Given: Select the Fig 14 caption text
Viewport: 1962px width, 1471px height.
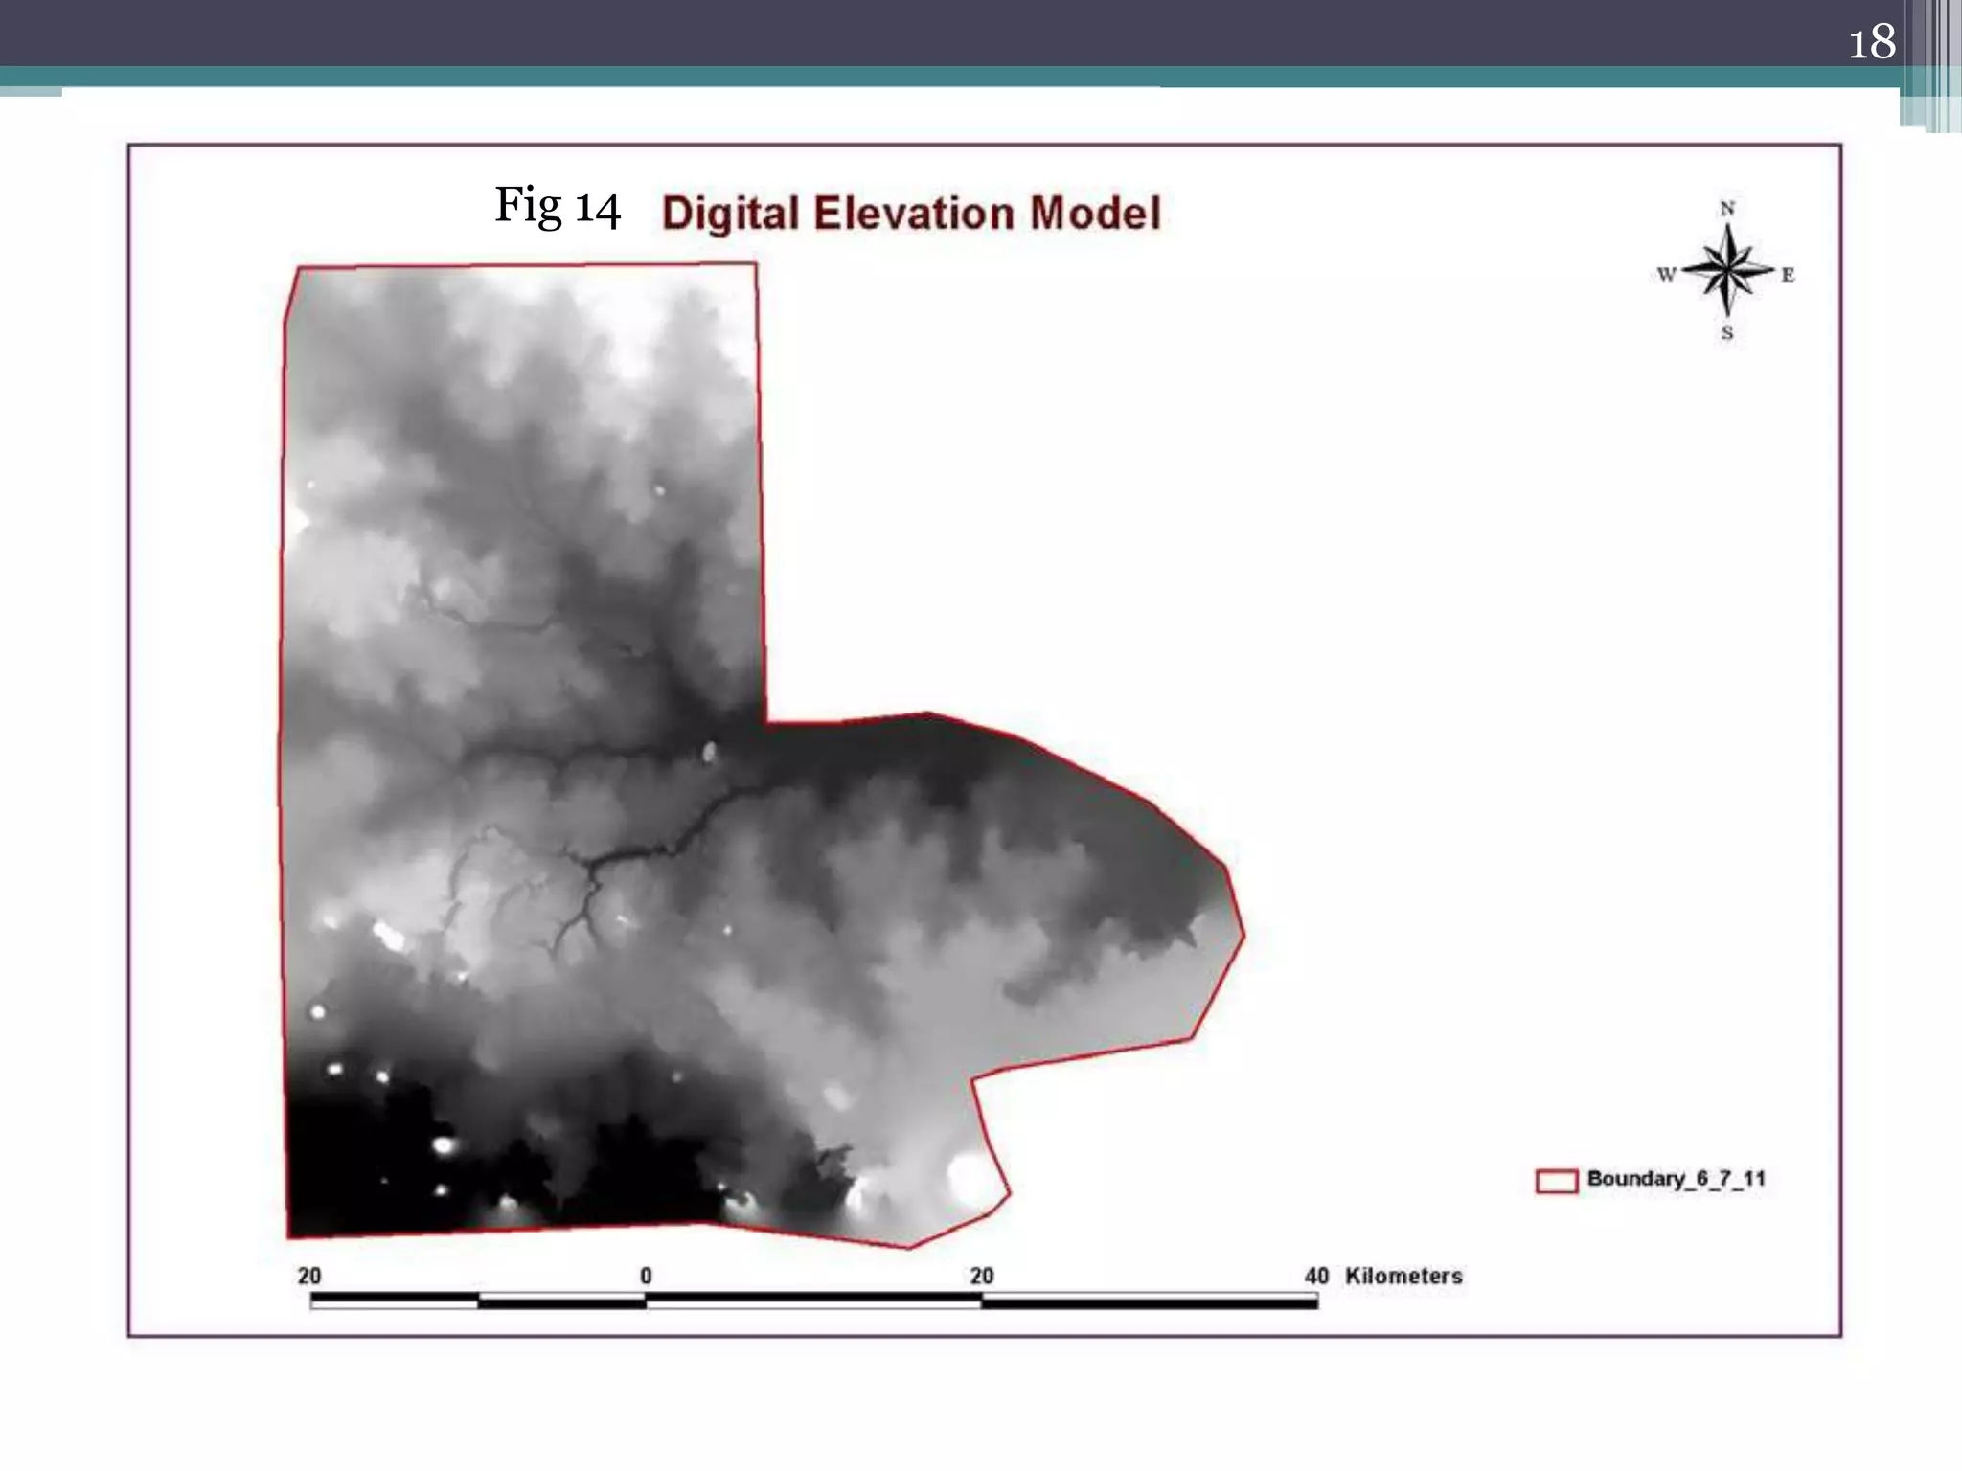Looking at the screenshot, I should click(557, 206).
